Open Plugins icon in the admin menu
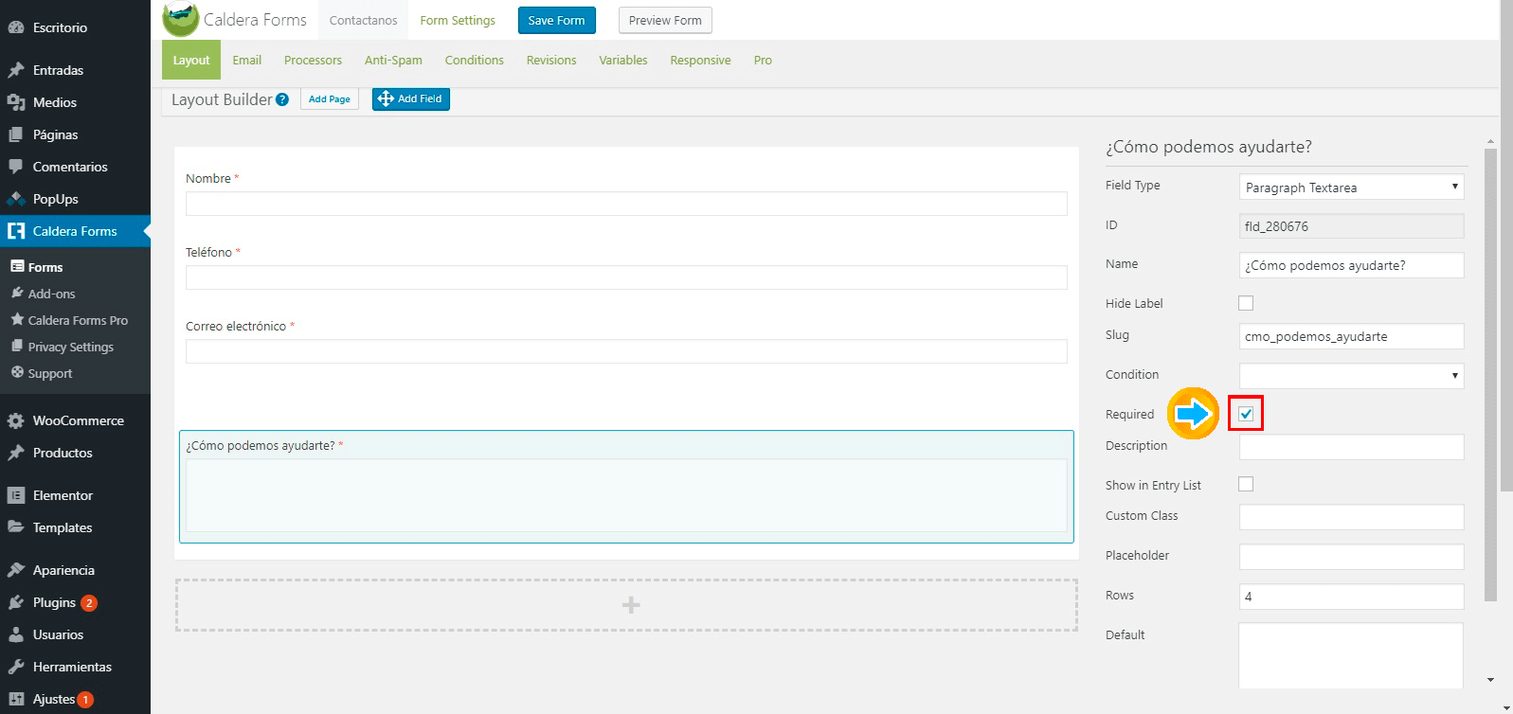This screenshot has height=714, width=1513. (16, 602)
